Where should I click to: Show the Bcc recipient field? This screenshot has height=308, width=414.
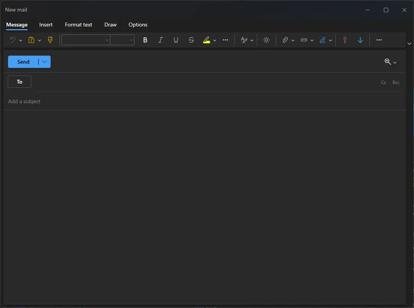point(396,82)
